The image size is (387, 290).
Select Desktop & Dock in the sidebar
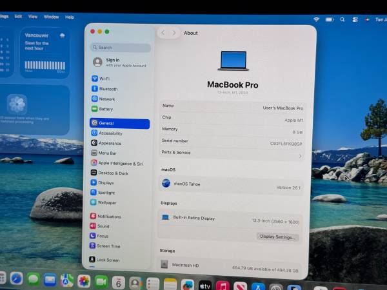pyautogui.click(x=113, y=173)
